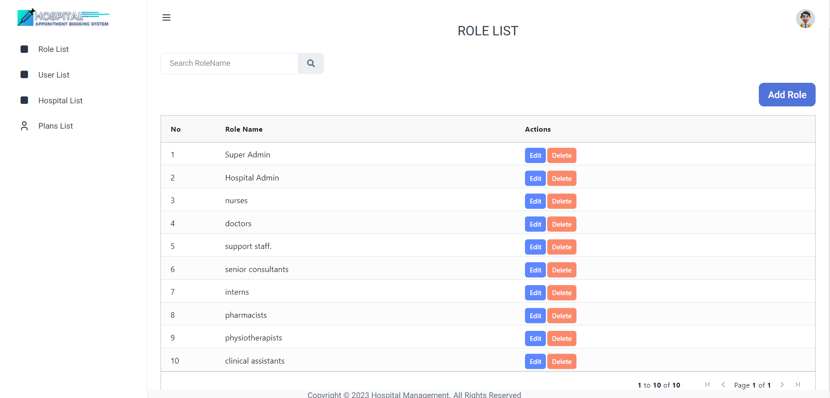The height and width of the screenshot is (398, 830).
Task: Open the user profile avatar
Action: tap(805, 19)
